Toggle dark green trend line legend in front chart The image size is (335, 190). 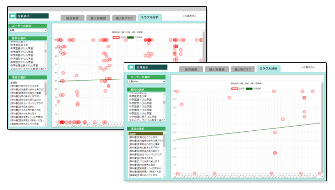pos(249,89)
